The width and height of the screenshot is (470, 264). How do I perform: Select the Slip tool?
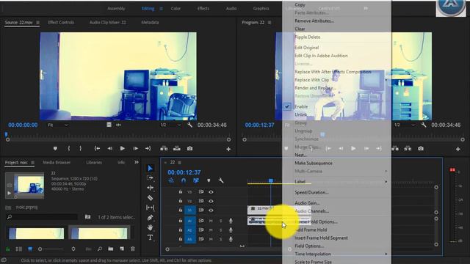point(150,208)
